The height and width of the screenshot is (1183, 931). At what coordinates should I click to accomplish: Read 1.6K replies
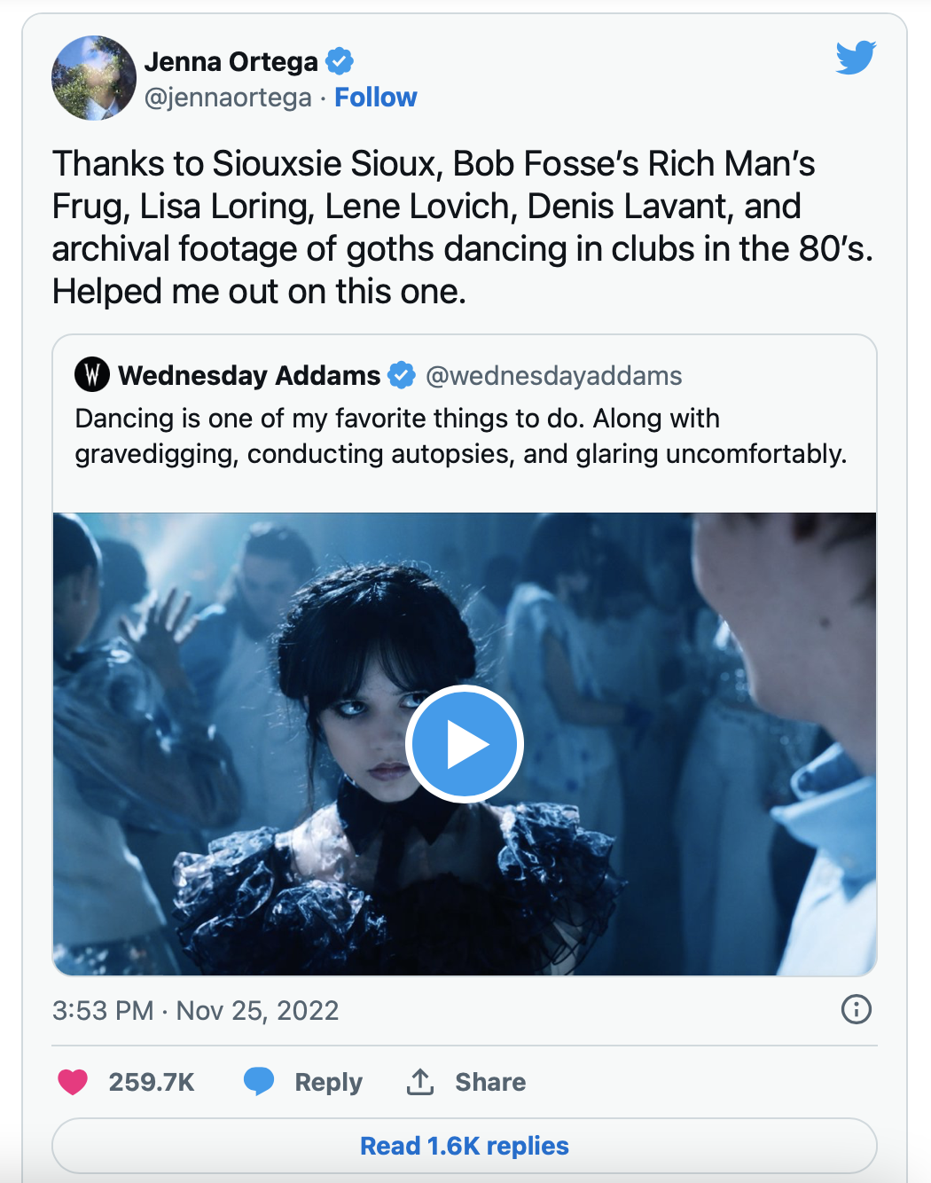[465, 1146]
